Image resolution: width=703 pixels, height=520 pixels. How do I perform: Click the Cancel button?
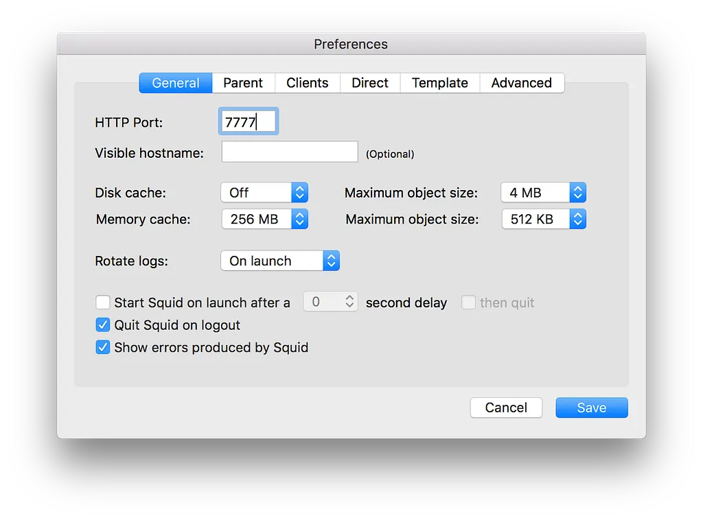pos(506,407)
